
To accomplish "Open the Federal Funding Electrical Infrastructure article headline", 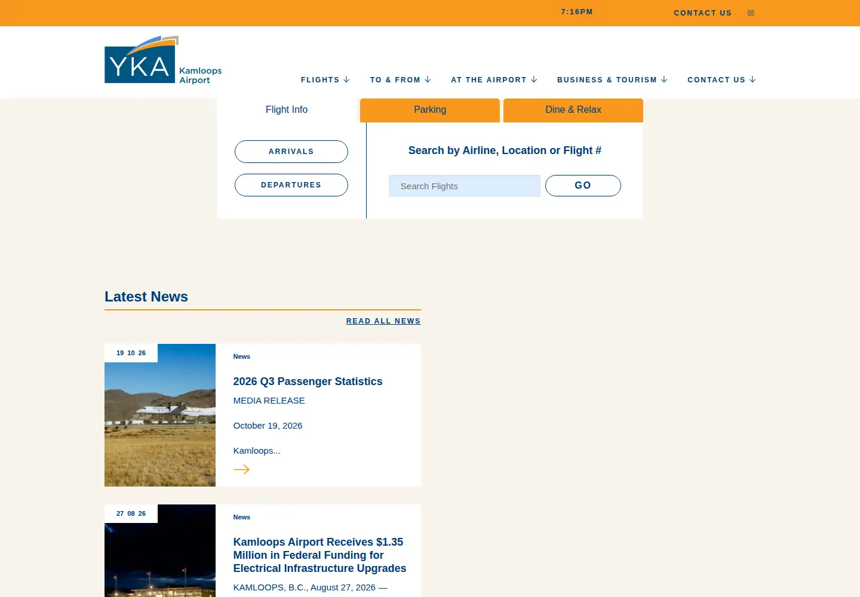I will point(320,555).
